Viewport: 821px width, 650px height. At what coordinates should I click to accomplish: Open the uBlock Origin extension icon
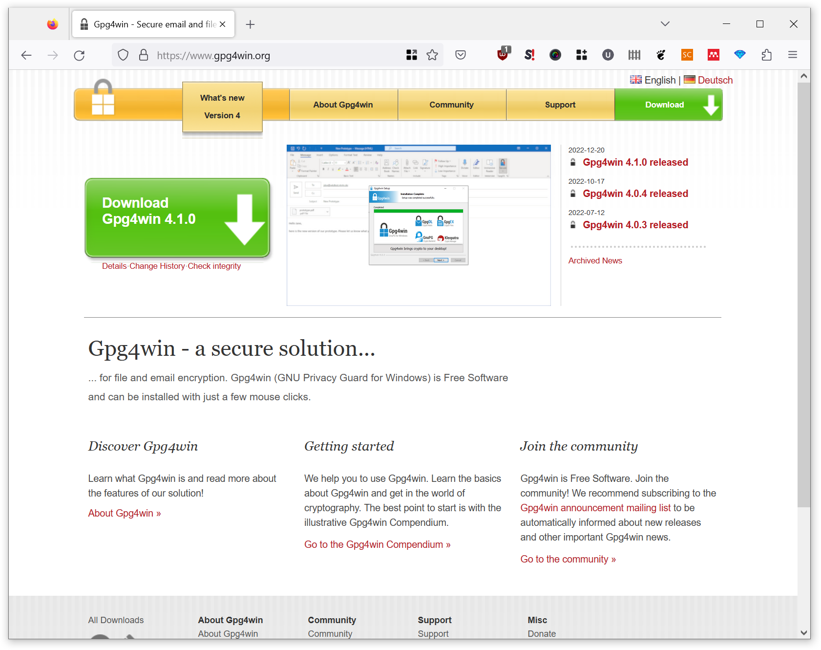click(x=503, y=54)
